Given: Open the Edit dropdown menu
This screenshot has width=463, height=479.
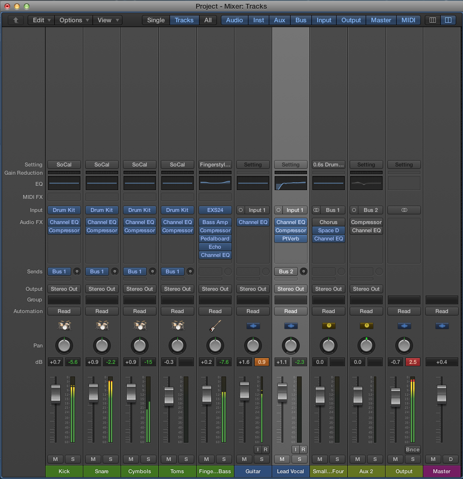Looking at the screenshot, I should [x=41, y=20].
